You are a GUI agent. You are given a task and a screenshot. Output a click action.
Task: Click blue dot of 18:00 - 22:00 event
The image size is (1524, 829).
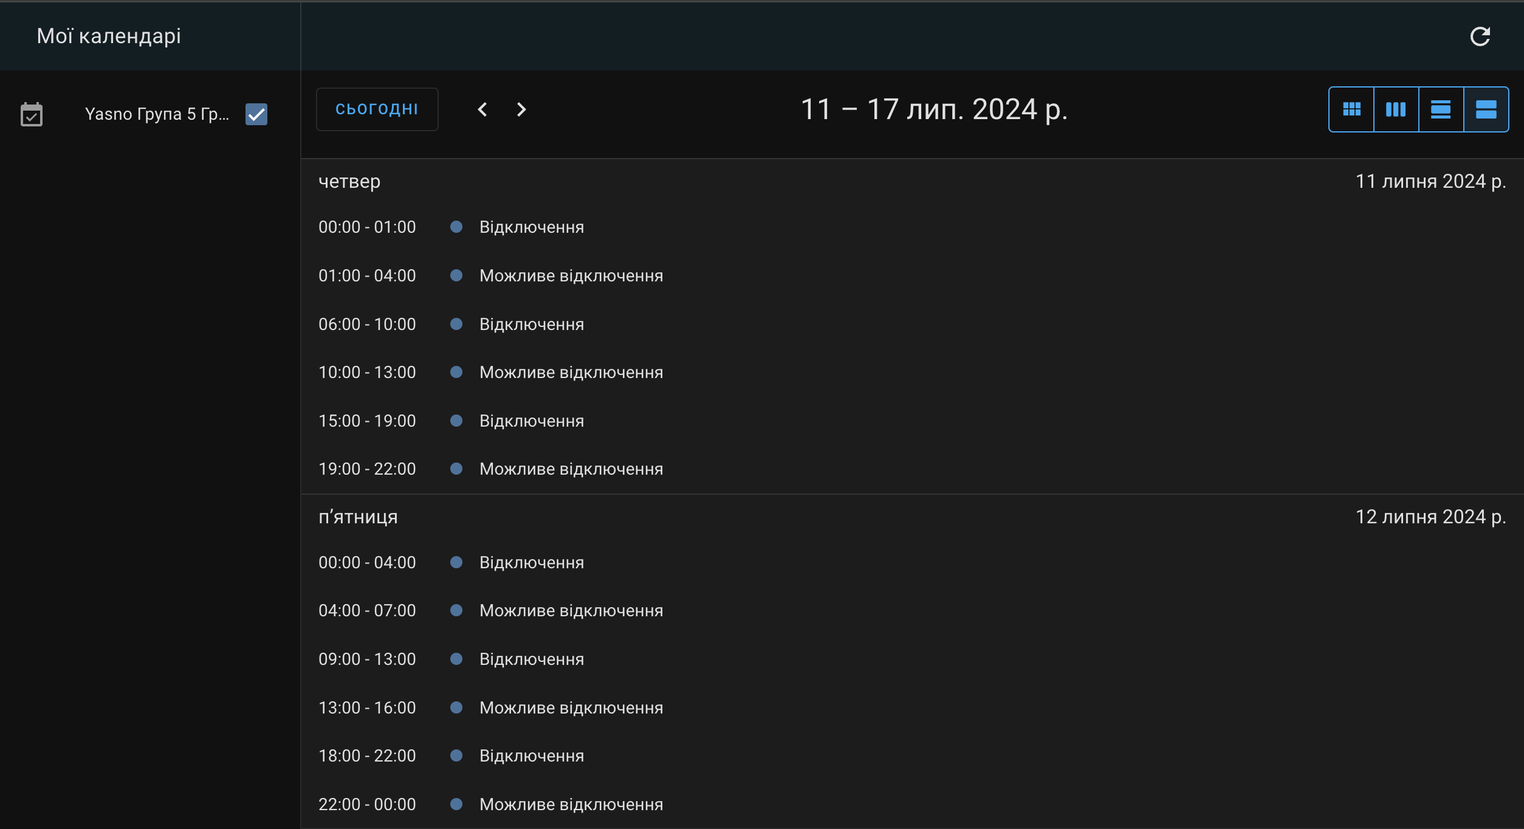(456, 755)
